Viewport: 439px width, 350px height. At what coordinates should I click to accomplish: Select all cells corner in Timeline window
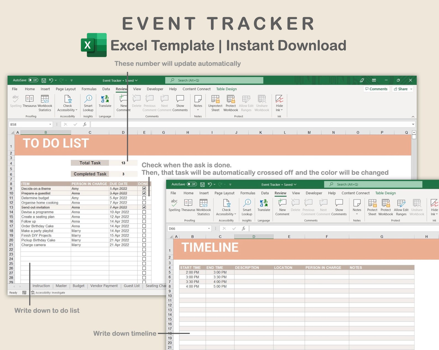coord(171,237)
